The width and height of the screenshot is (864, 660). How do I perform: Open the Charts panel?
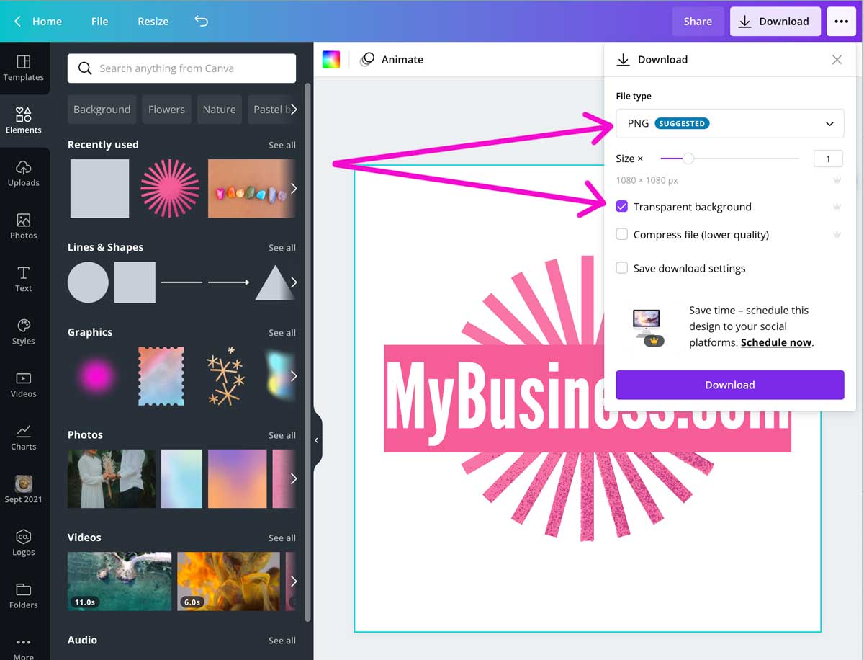coord(24,437)
